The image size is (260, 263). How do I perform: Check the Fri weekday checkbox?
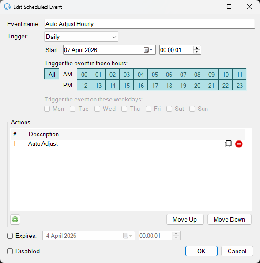[148, 109]
